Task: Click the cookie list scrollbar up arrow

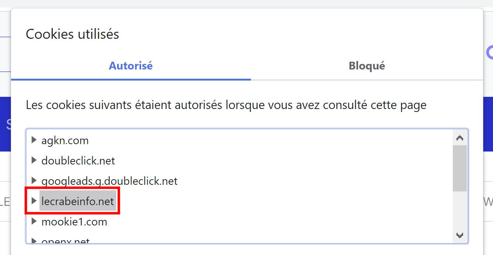Action: coord(460,138)
